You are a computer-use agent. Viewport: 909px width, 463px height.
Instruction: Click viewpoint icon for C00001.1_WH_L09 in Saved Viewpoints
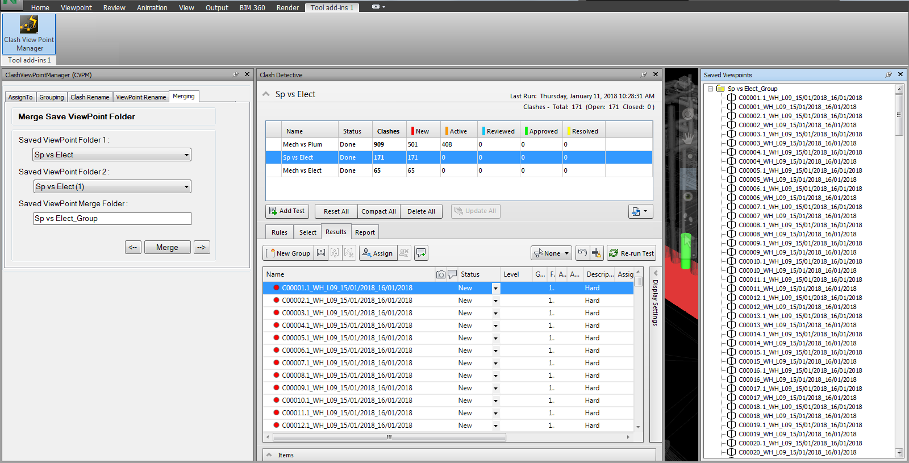(x=732, y=98)
